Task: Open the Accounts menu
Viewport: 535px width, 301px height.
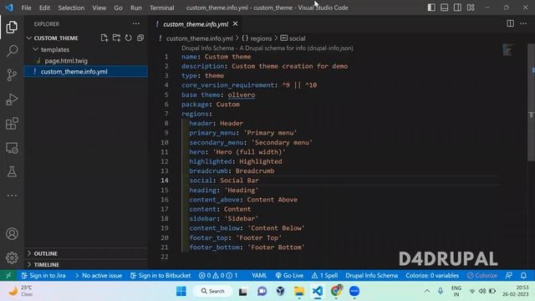Action: pos(12,234)
